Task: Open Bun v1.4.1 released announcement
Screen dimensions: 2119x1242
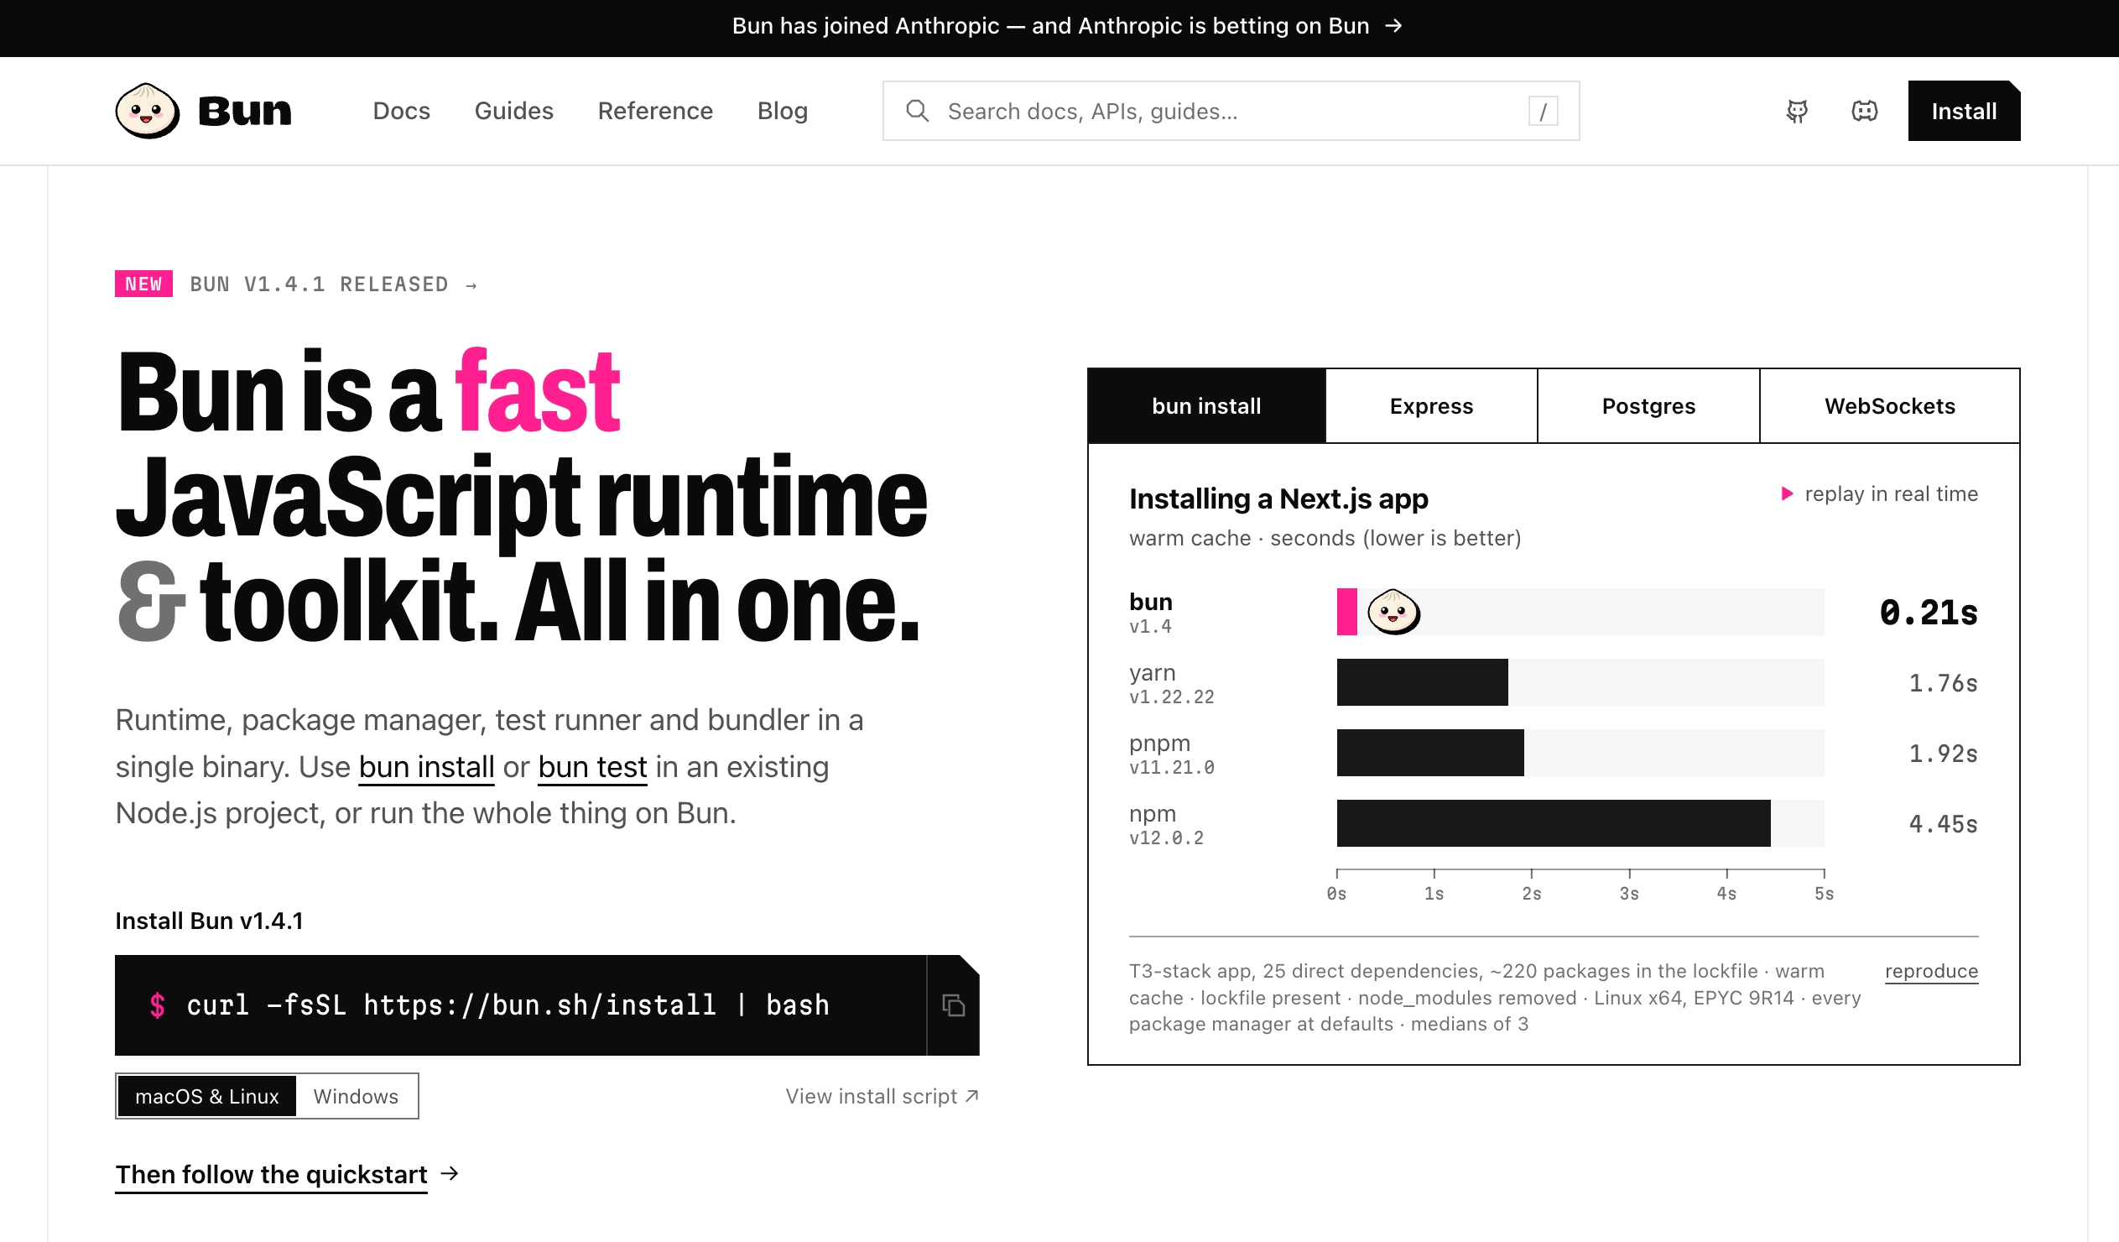Action: (333, 284)
